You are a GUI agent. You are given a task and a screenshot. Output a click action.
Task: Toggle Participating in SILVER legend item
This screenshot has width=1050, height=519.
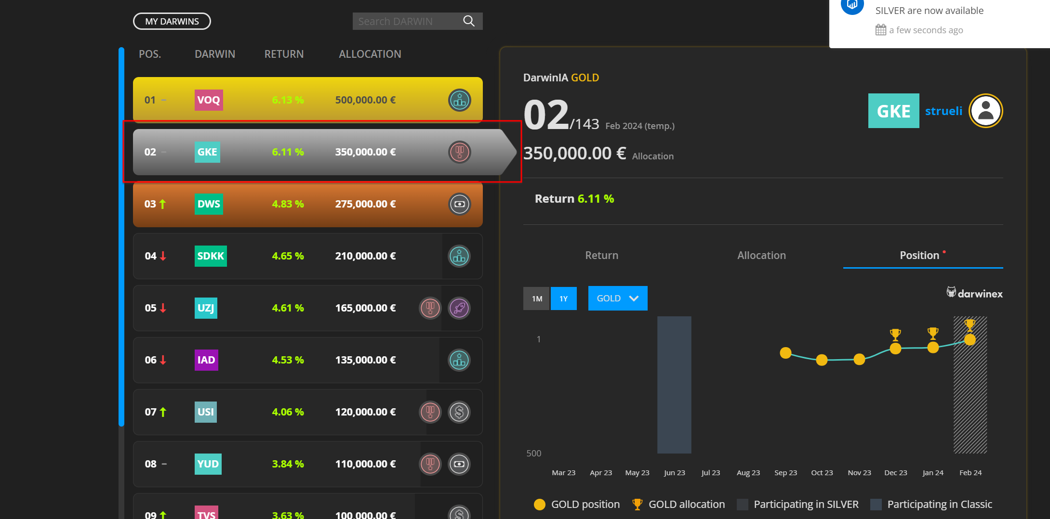pyautogui.click(x=798, y=504)
